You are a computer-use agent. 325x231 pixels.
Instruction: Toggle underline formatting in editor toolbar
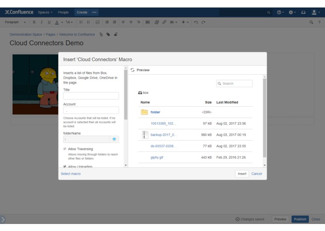pyautogui.click(x=49, y=22)
